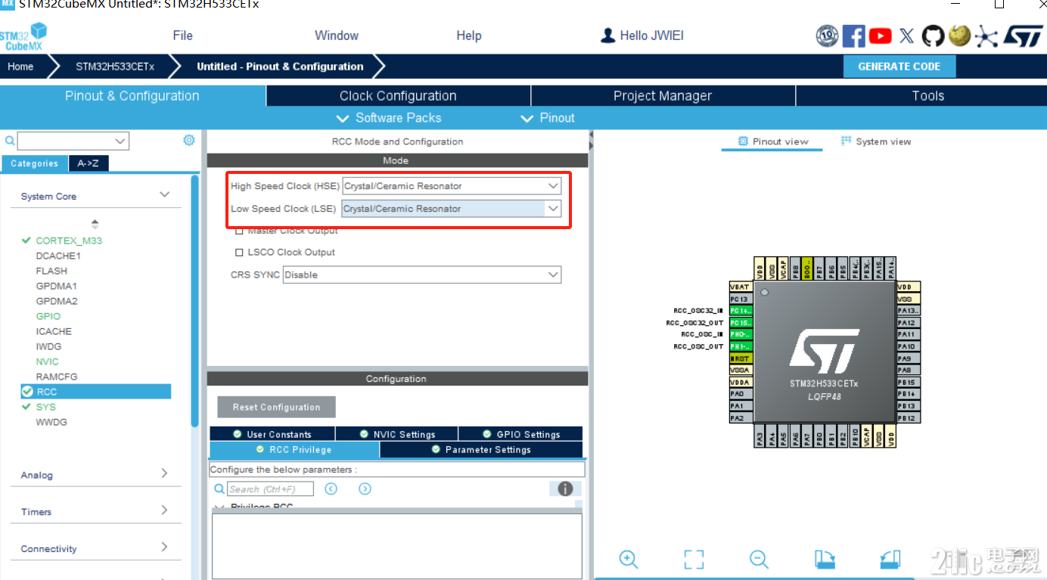Open the YouTube channel icon
Image resolution: width=1047 pixels, height=580 pixels.
tap(880, 36)
